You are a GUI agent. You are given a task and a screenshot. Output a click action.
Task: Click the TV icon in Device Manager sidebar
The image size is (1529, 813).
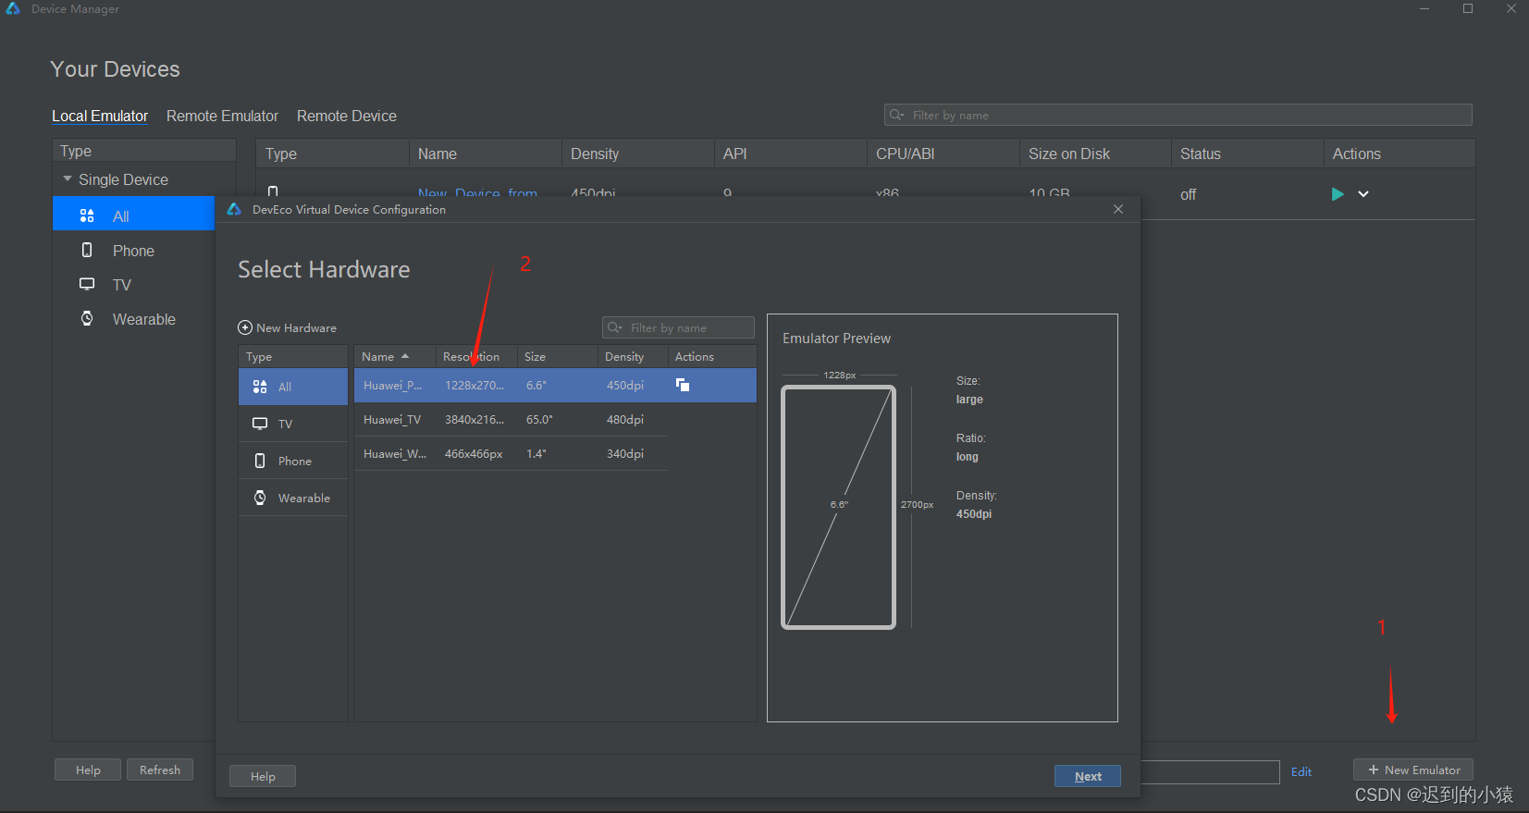coord(87,284)
